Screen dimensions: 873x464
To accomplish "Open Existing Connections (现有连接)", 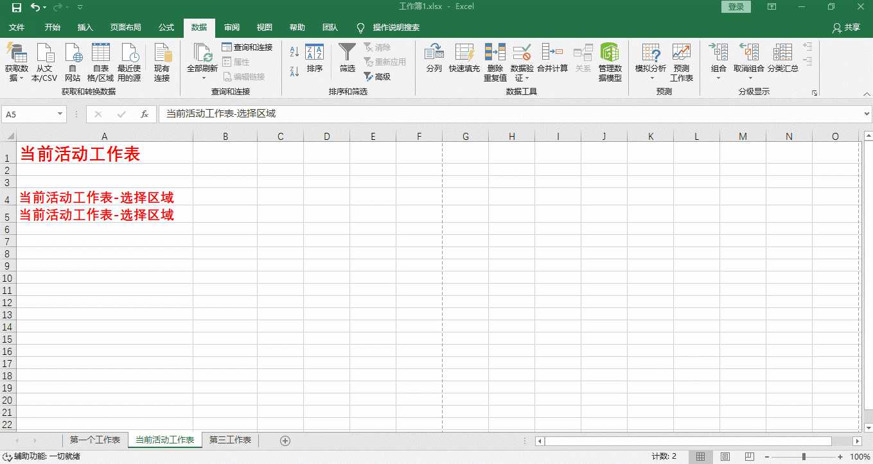I will click(162, 63).
